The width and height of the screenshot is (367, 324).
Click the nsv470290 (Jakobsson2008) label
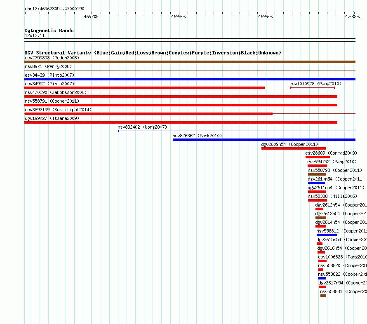56,92
